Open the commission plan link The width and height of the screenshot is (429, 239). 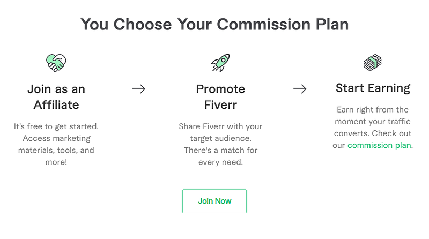pyautogui.click(x=379, y=145)
